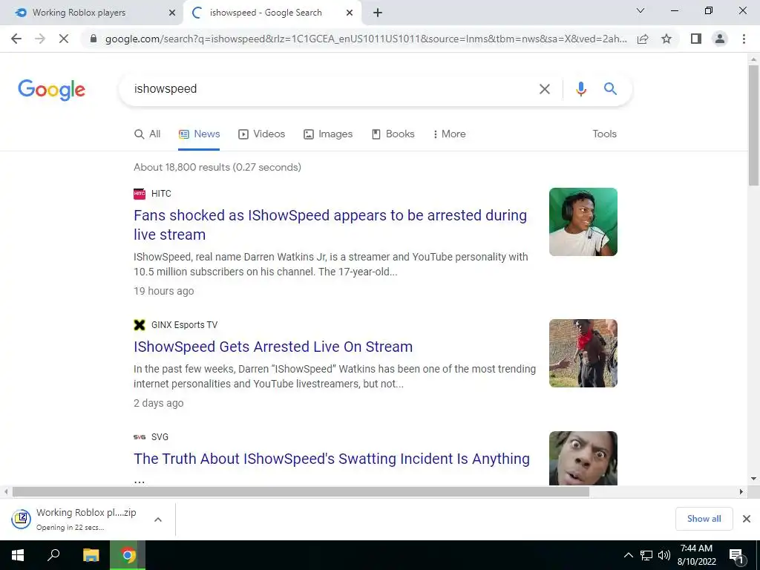Viewport: 760px width, 570px height.
Task: Close the ishowspeed Google Search tab
Action: pyautogui.click(x=350, y=13)
